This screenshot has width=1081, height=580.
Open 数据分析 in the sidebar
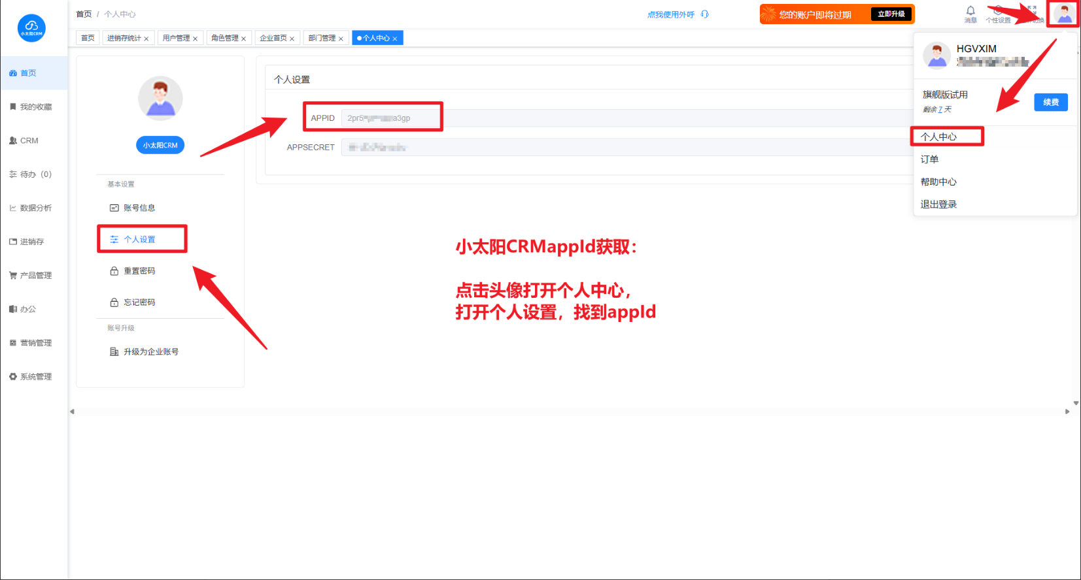pos(34,208)
